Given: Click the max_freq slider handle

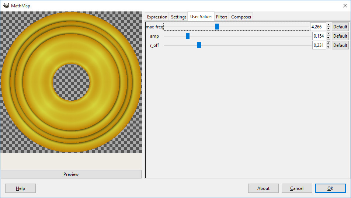Looking at the screenshot, I should tap(217, 27).
